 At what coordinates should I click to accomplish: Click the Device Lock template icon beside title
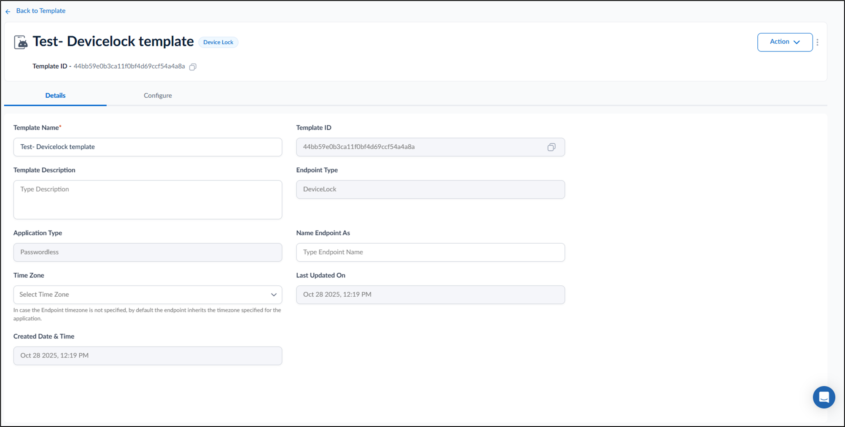coord(21,42)
